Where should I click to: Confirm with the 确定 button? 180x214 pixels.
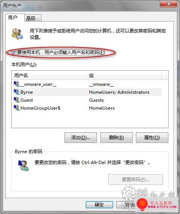[99, 205]
